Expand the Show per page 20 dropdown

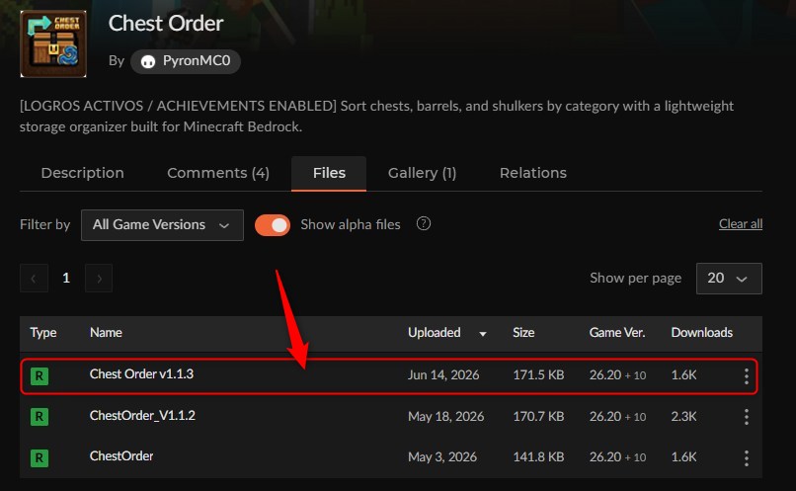[729, 279]
